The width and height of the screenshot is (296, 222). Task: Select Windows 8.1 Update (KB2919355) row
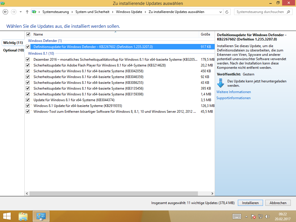tap(122, 106)
